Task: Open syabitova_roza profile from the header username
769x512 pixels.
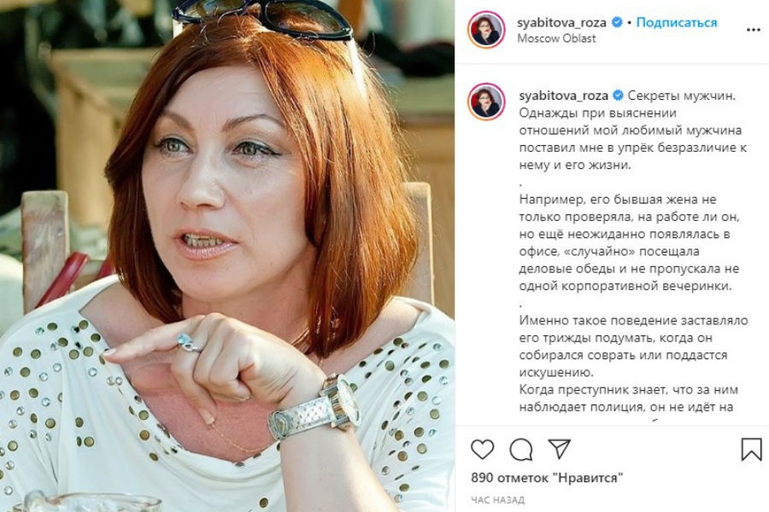Action: point(561,22)
